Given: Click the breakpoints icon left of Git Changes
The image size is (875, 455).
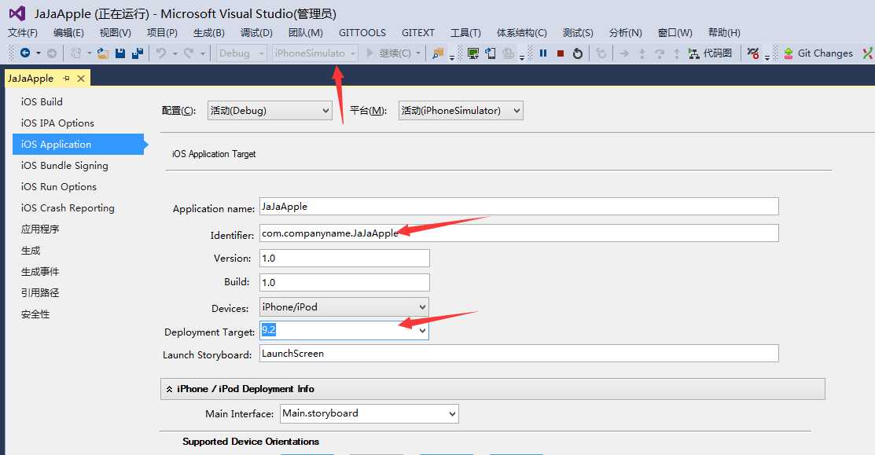Looking at the screenshot, I should point(753,53).
